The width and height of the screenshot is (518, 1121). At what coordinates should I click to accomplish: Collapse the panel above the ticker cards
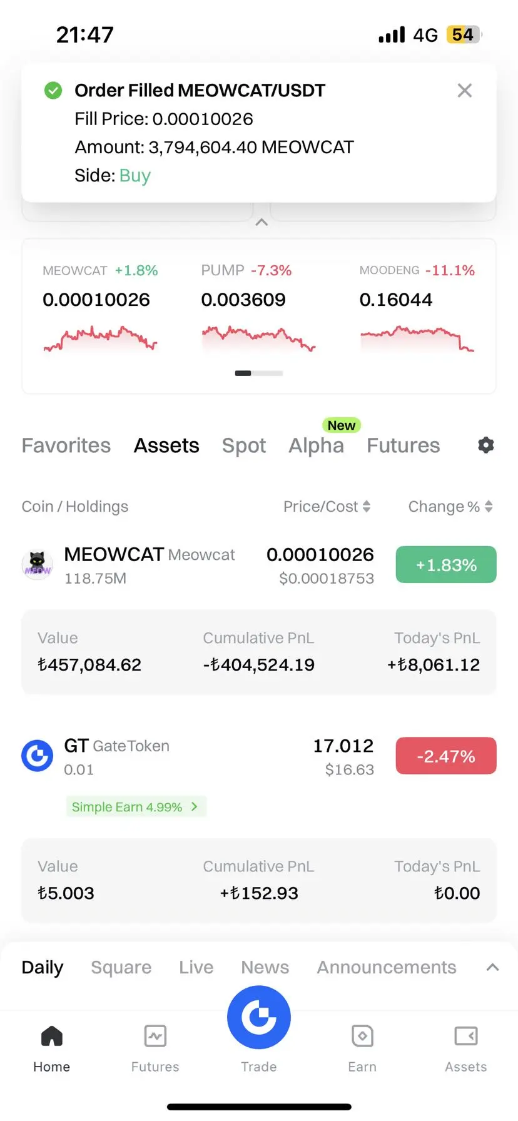(262, 222)
